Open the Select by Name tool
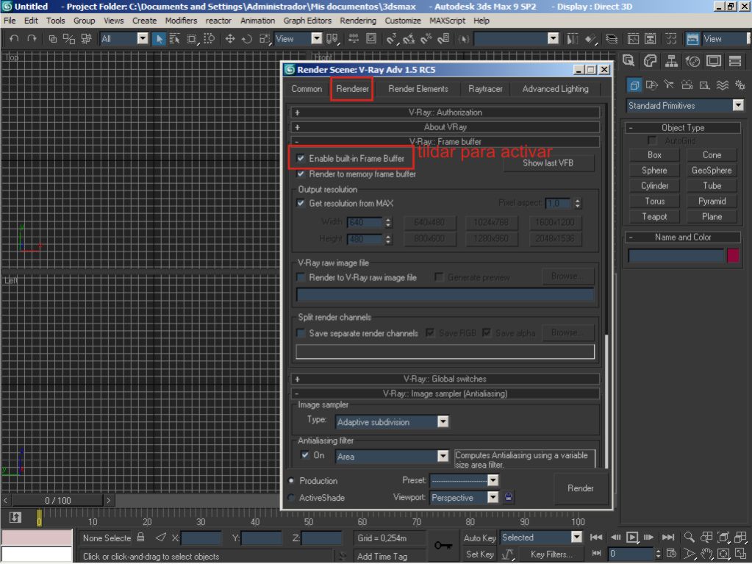Image resolution: width=752 pixels, height=564 pixels. pos(174,39)
